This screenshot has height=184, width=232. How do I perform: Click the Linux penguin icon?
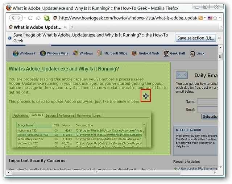tap(192, 54)
